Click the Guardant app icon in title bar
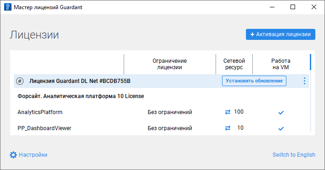The image size is (325, 170). [x=8, y=7]
